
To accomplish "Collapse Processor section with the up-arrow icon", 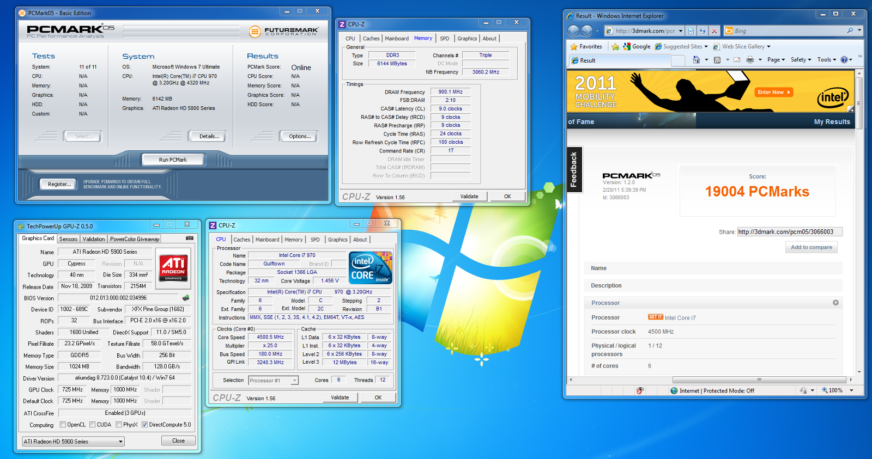I will pyautogui.click(x=835, y=303).
